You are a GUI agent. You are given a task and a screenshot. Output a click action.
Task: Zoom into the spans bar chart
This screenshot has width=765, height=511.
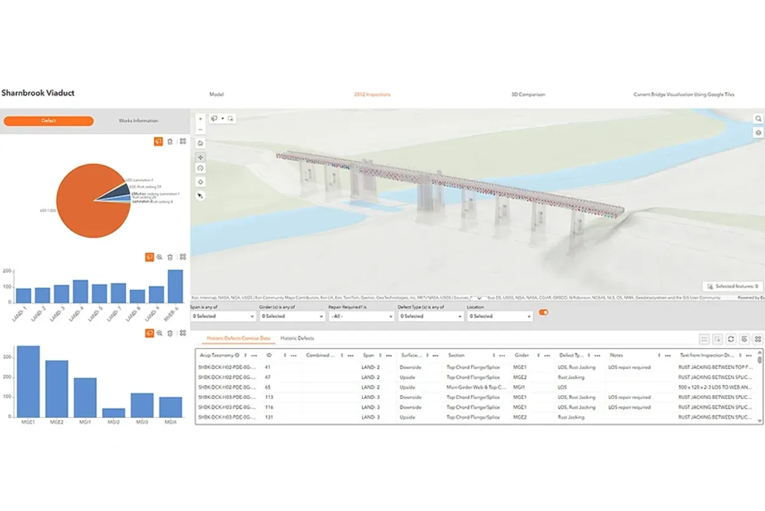(159, 257)
